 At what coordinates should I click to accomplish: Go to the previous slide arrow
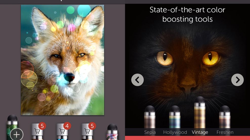[x=137, y=80]
